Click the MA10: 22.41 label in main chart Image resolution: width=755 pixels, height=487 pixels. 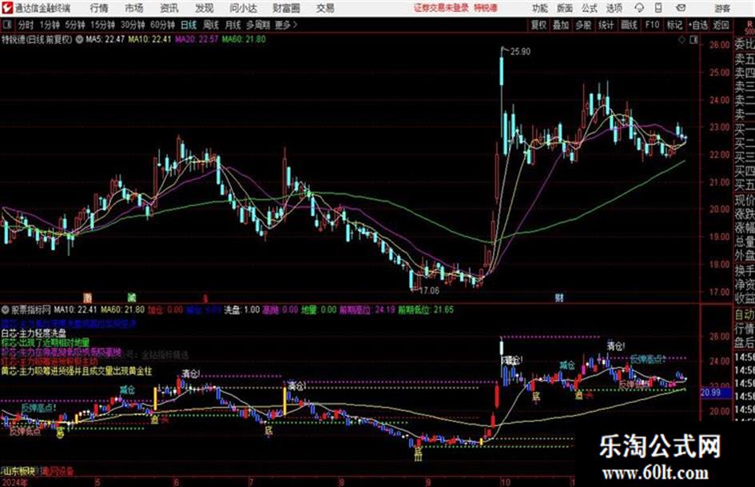pyautogui.click(x=149, y=39)
